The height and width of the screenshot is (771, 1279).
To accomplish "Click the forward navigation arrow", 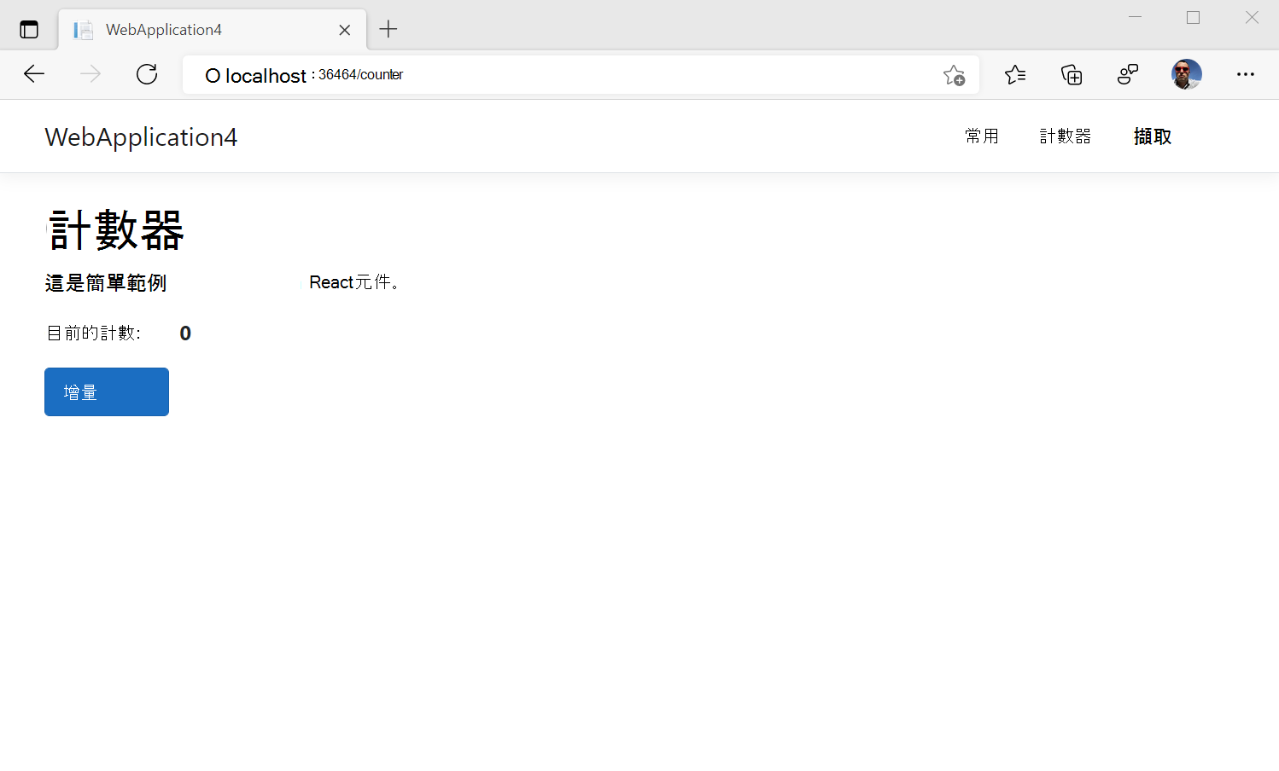I will point(90,74).
